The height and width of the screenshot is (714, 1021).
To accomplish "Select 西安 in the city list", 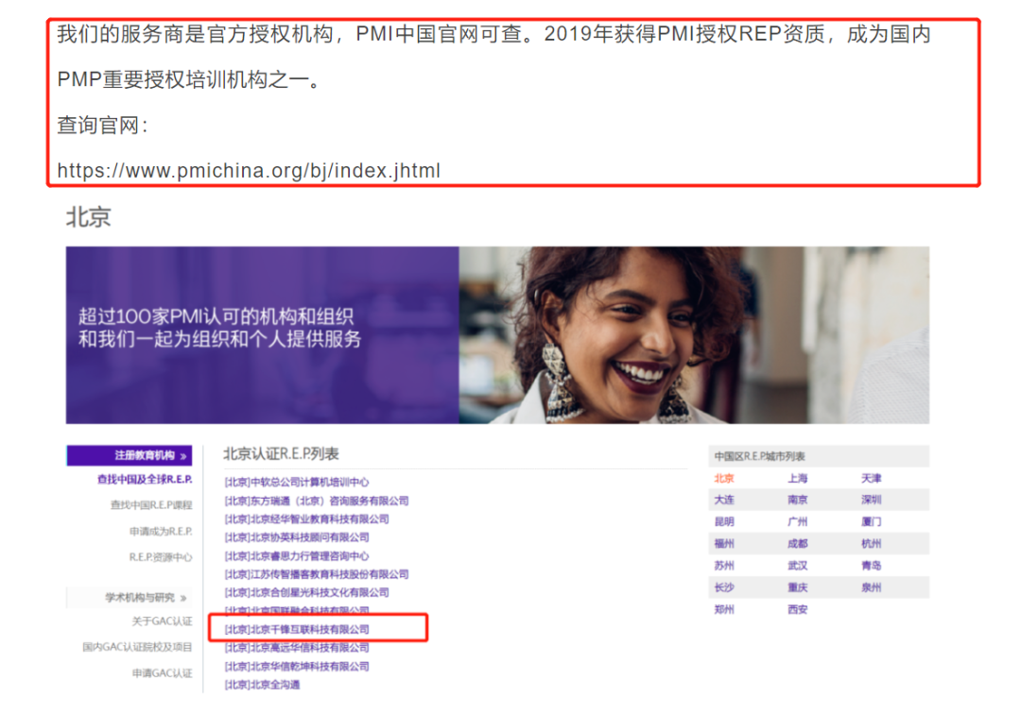I will [798, 609].
